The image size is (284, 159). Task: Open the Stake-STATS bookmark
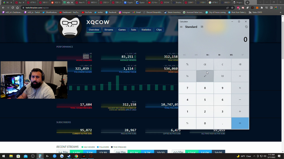[x=256, y=12]
